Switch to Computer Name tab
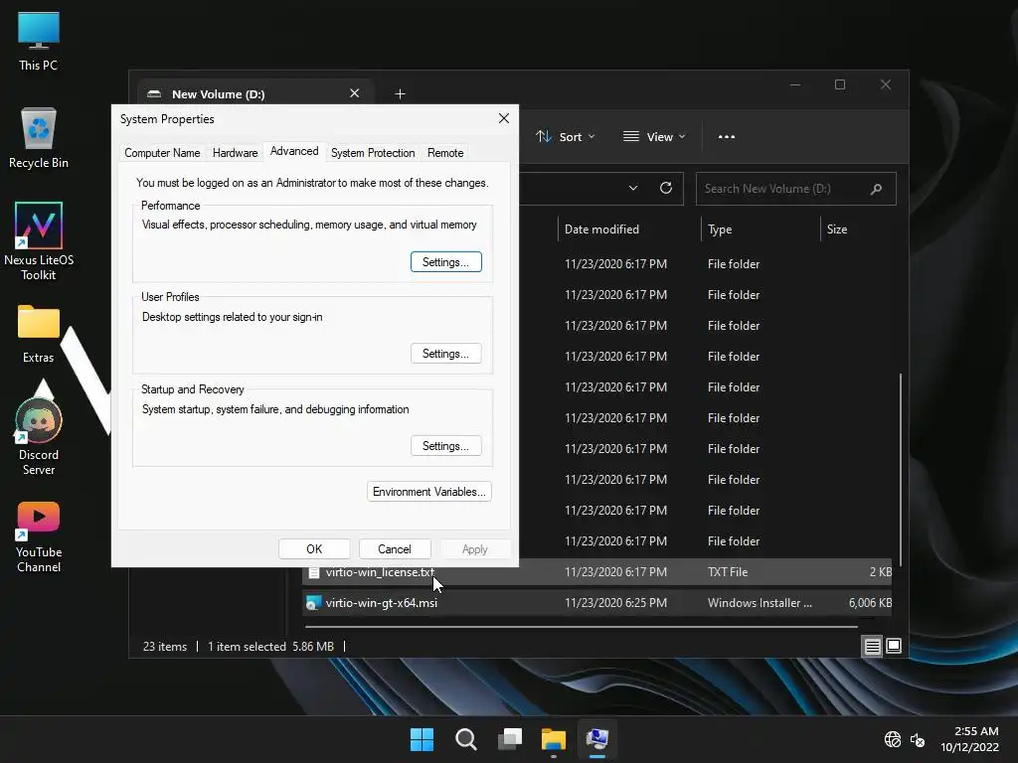Screen dimensions: 1018x763 [162, 152]
